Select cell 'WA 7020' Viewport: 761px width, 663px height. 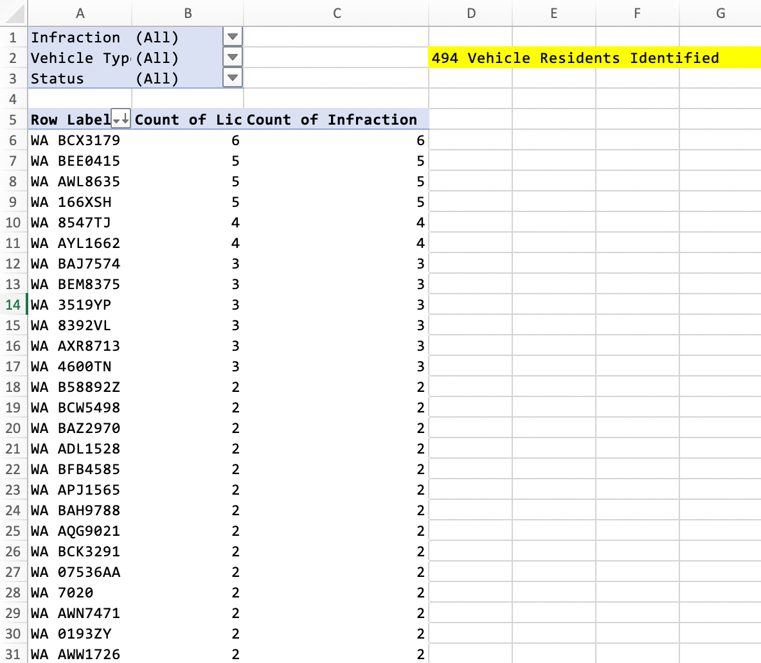[80, 592]
